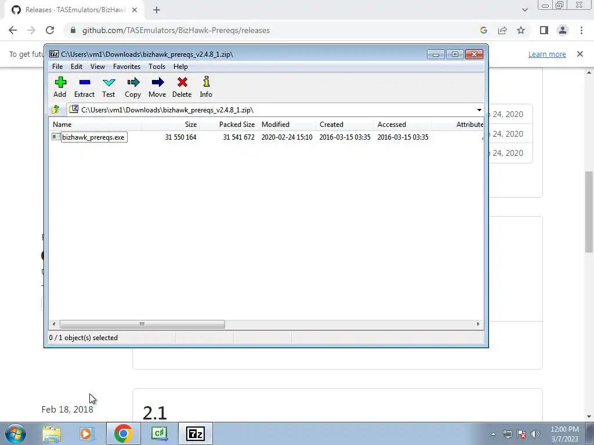Click the volume tray icon
Image resolution: width=594 pixels, height=445 pixels.
point(535,434)
